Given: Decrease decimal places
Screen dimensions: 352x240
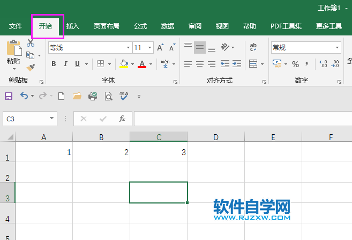Looking at the screenshot, I should [x=335, y=64].
